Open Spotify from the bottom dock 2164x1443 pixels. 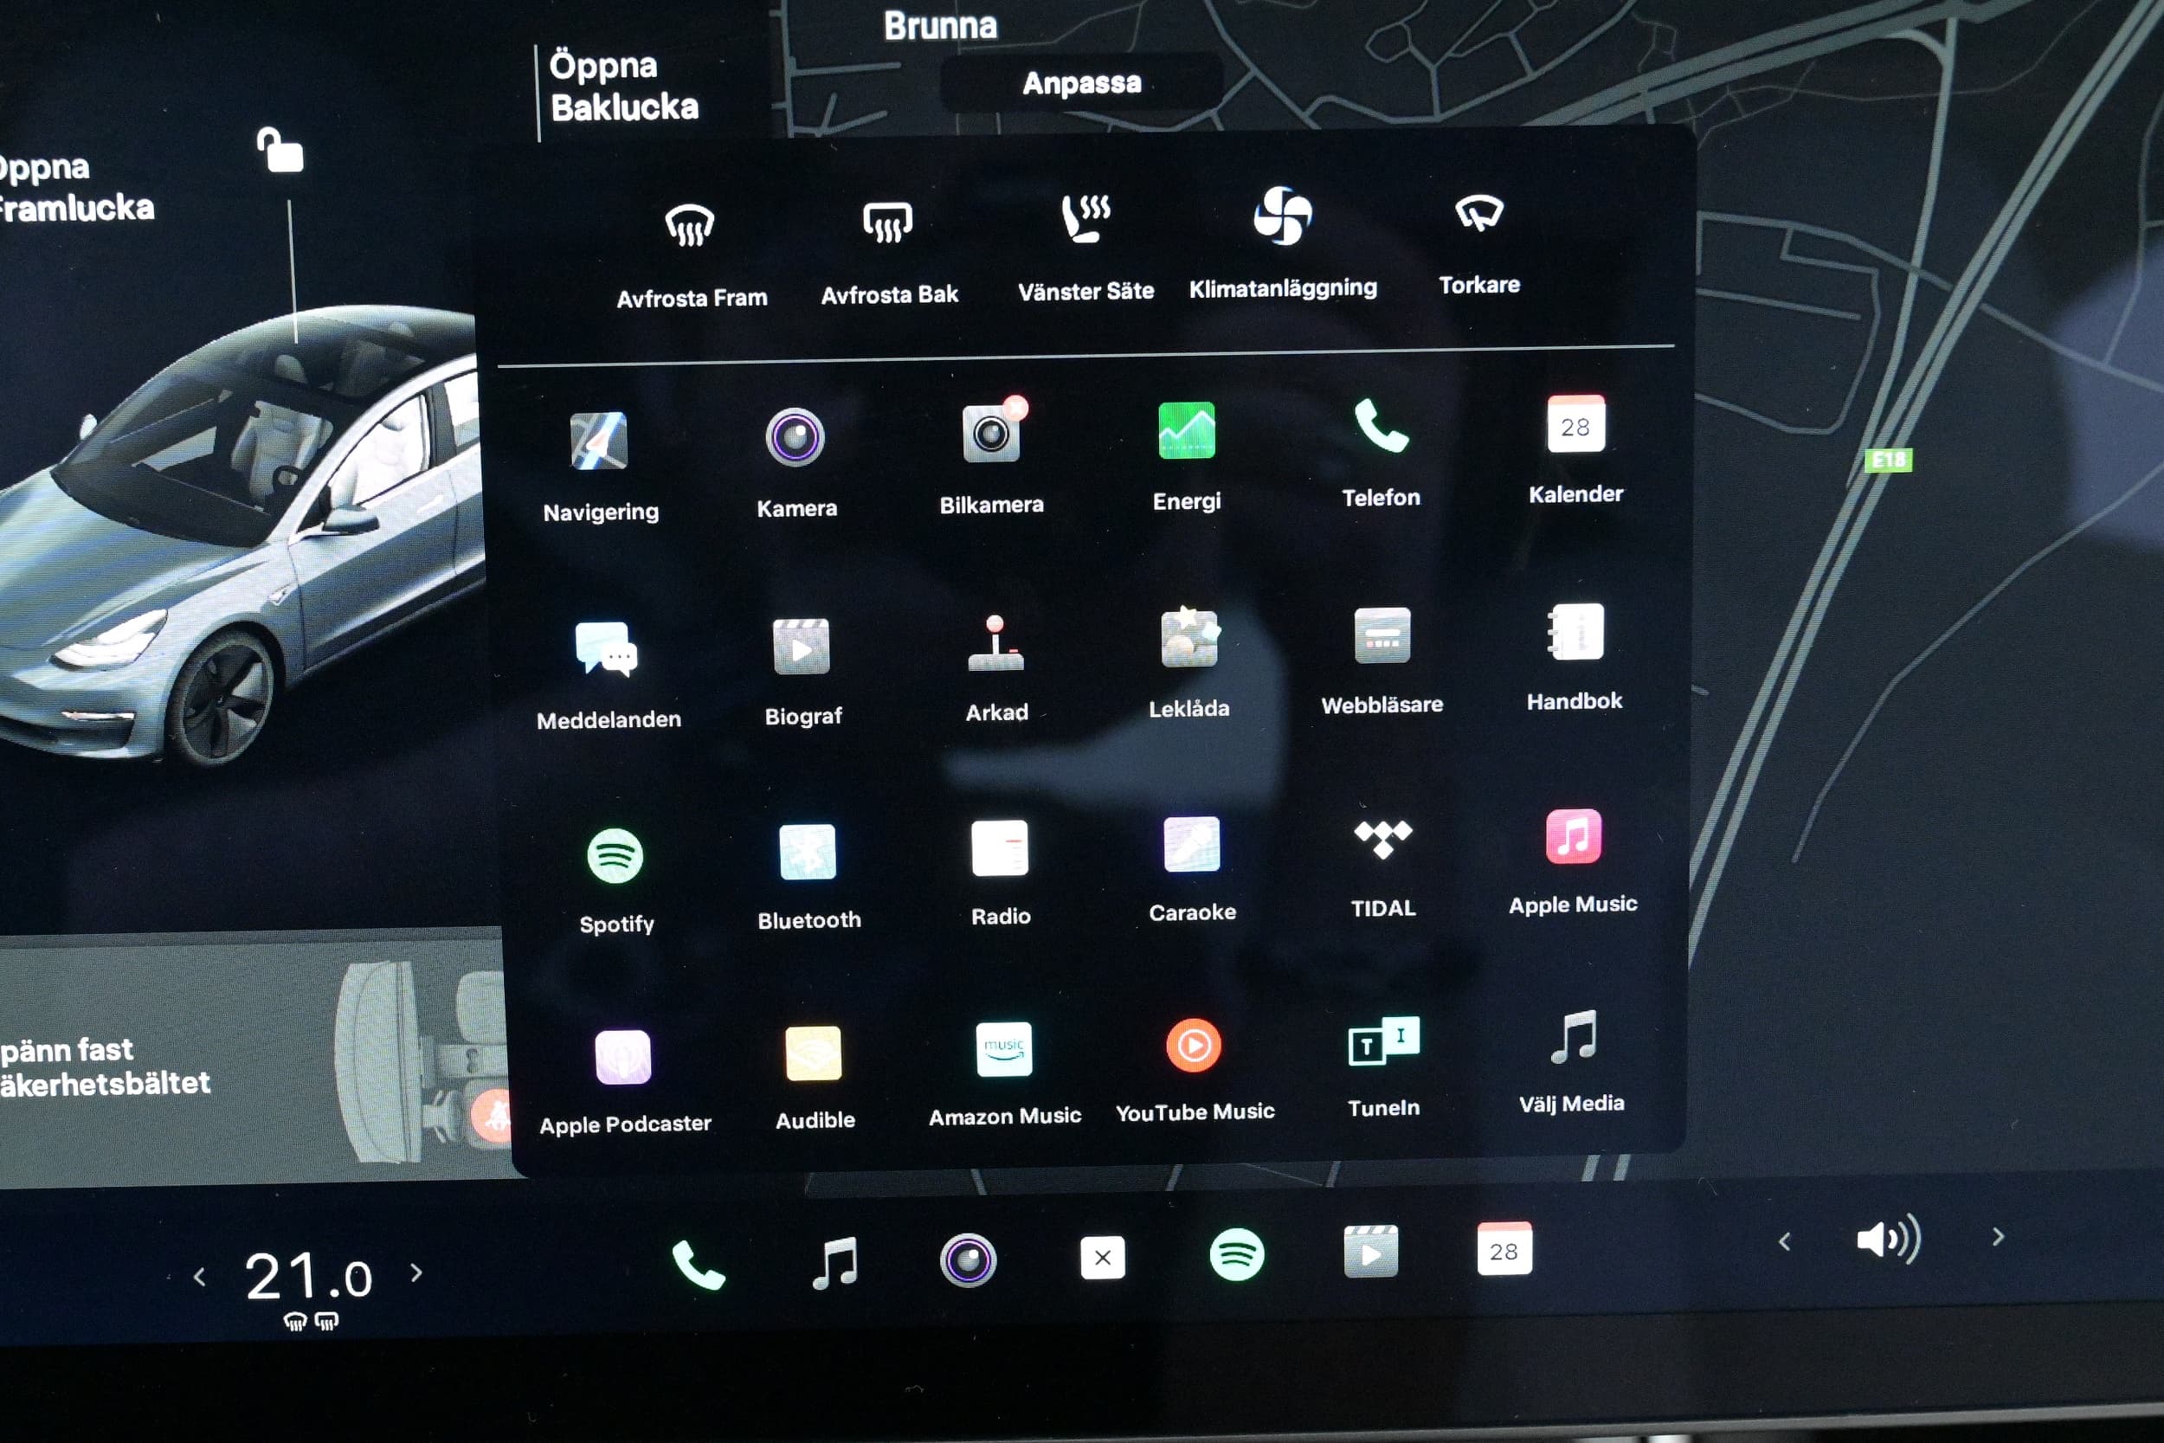tap(1237, 1254)
